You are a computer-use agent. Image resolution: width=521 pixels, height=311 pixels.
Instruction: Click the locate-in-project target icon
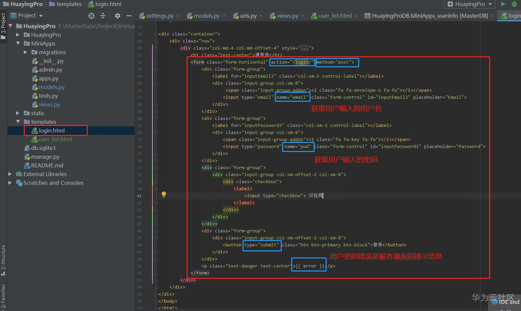pos(91,16)
